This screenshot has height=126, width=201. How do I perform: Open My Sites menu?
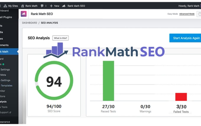(x=13, y=6)
